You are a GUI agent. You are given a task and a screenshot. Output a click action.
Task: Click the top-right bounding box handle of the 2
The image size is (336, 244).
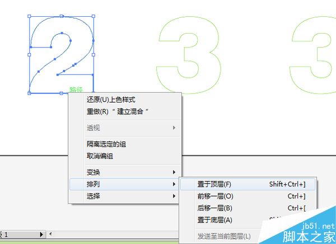click(94, 16)
